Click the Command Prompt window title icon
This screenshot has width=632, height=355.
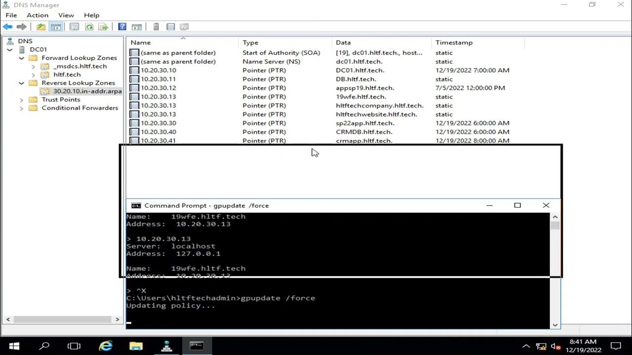pyautogui.click(x=136, y=206)
